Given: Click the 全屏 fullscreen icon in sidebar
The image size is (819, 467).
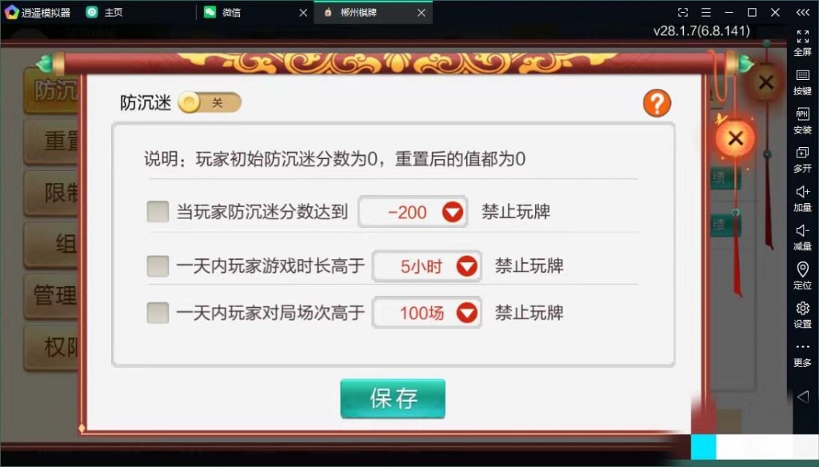Looking at the screenshot, I should coord(802,42).
